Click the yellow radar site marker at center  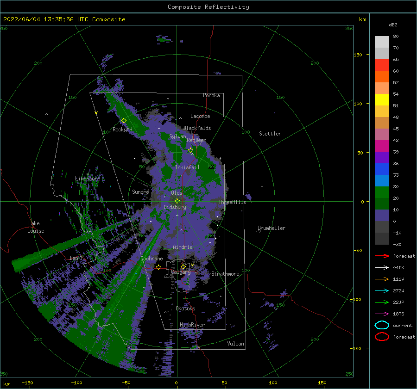click(x=177, y=201)
